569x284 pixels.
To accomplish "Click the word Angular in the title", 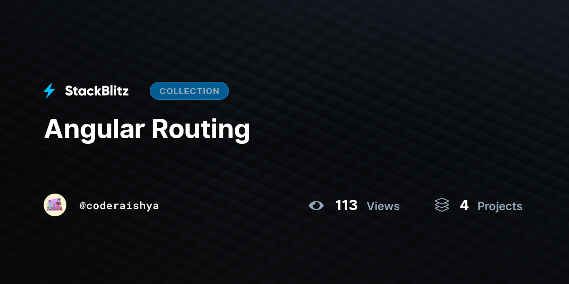I will point(94,129).
